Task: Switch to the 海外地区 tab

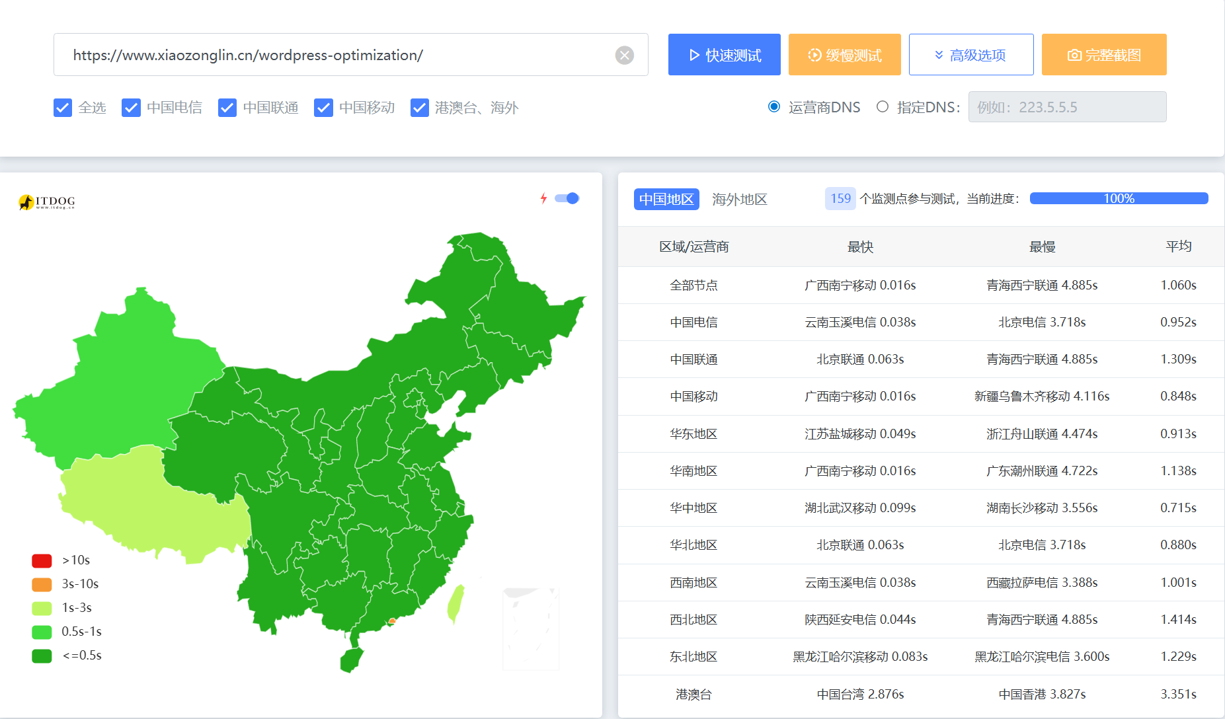Action: [738, 199]
